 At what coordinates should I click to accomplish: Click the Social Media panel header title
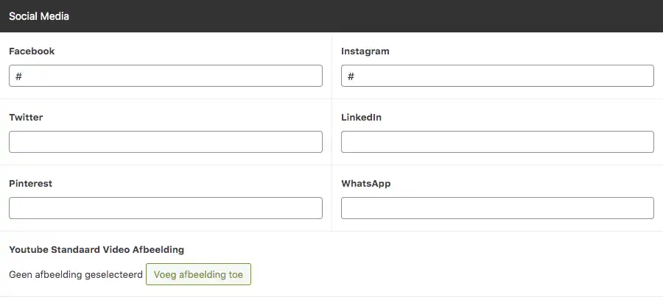[39, 15]
